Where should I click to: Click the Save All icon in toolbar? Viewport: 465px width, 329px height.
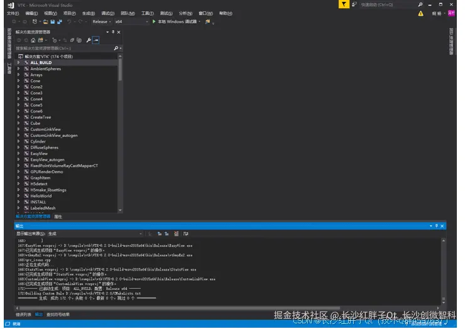point(59,21)
